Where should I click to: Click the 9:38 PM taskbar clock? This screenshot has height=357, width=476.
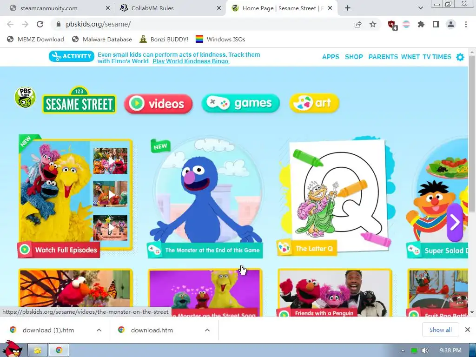[x=450, y=350]
